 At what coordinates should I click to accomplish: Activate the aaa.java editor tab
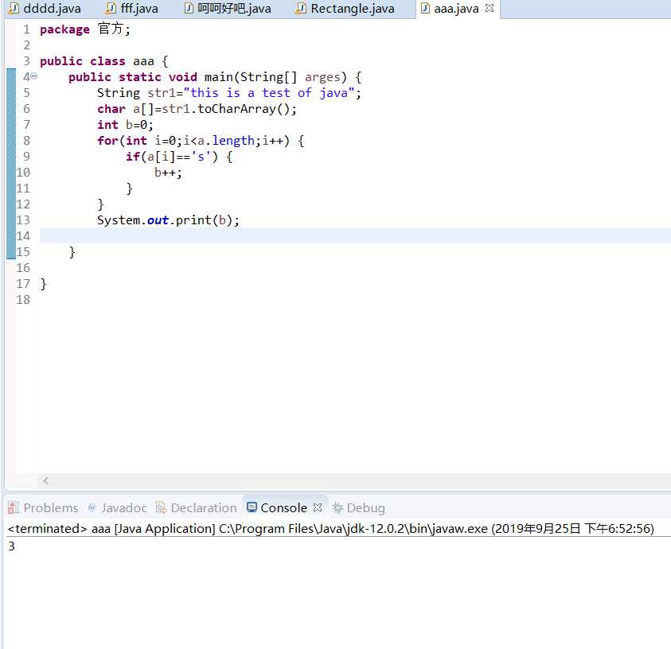(456, 9)
